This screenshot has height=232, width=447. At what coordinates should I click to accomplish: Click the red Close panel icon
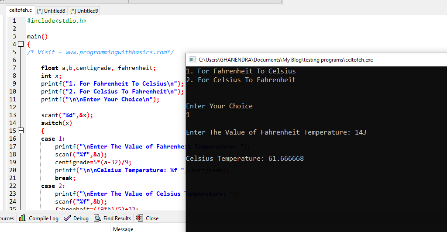[x=139, y=218]
